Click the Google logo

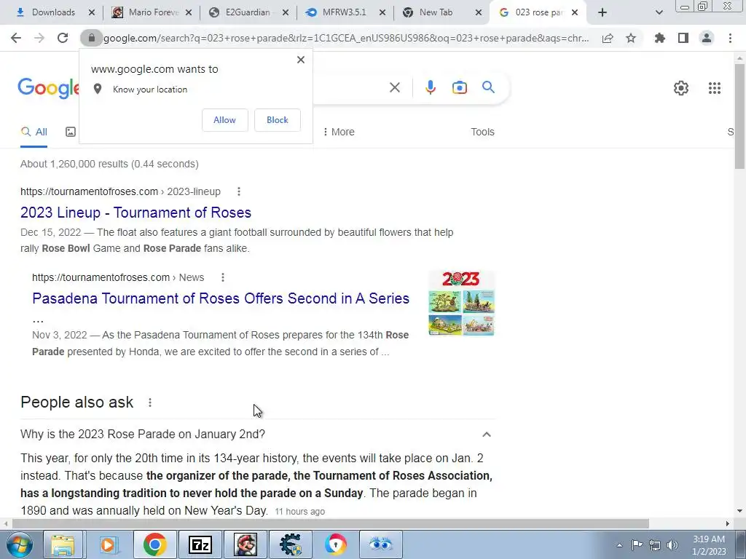(x=49, y=88)
